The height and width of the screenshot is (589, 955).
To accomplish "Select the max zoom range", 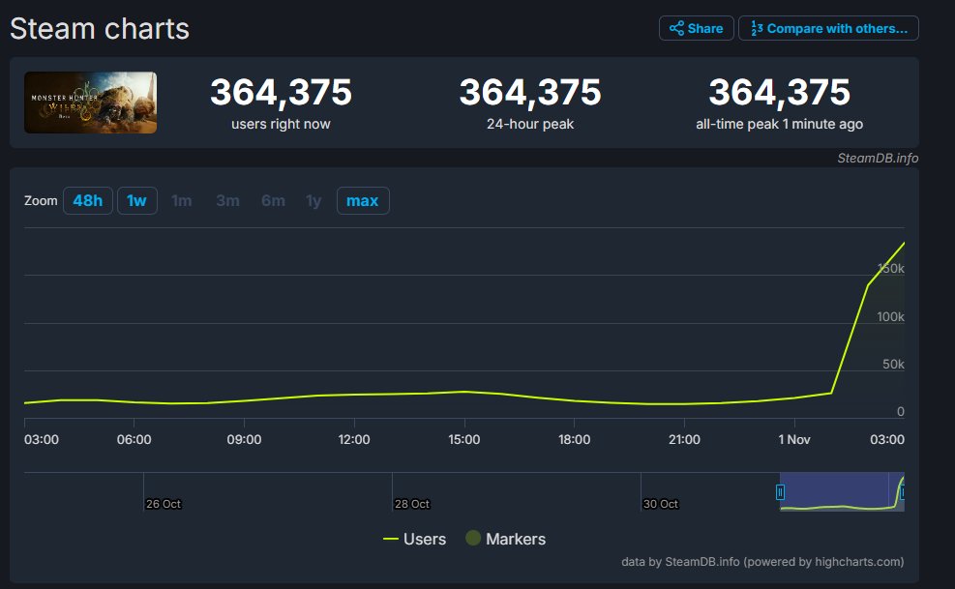I will coord(363,200).
